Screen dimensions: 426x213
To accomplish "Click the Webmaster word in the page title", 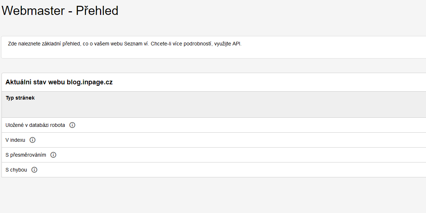I will (x=33, y=11).
